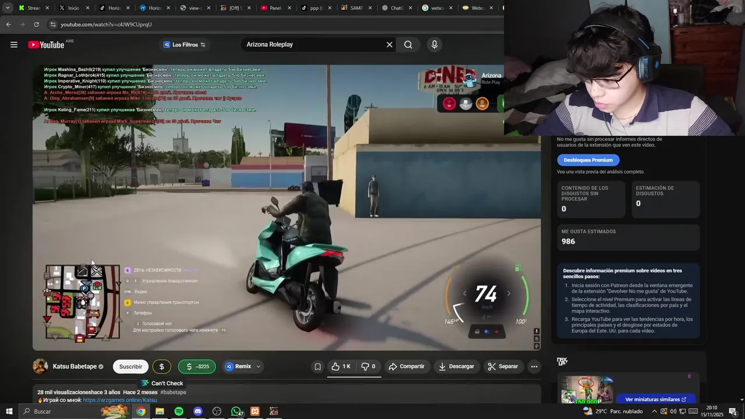Click the yellow-outlined dollar sign button
Viewport: 745px width, 419px height.
tap(162, 367)
